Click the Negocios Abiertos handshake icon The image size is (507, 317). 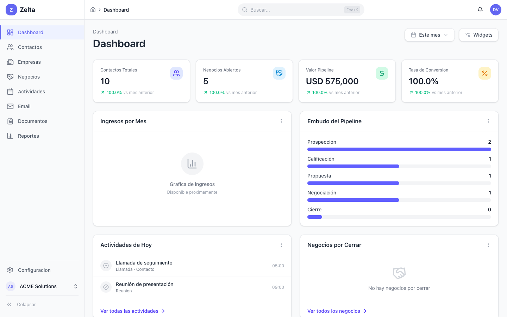coord(279,73)
